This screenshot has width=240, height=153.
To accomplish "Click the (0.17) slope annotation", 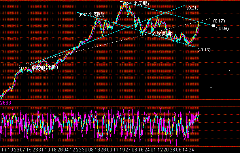I will pyautogui.click(x=219, y=21).
